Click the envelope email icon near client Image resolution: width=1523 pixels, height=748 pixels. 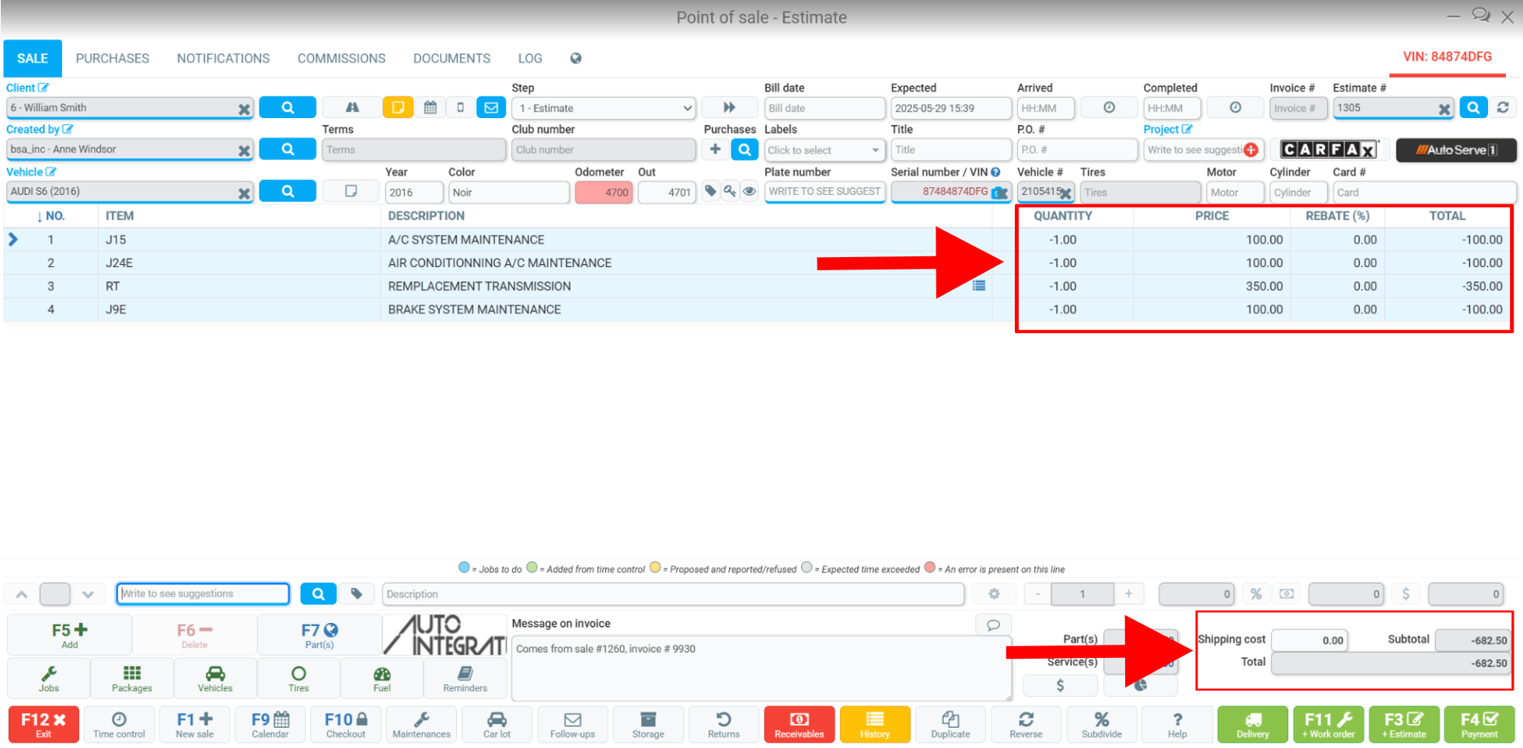(491, 107)
